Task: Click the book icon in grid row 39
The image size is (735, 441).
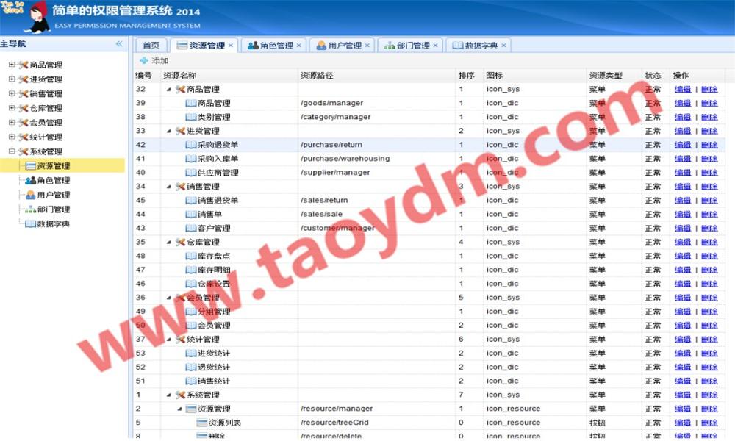Action: coord(191,103)
